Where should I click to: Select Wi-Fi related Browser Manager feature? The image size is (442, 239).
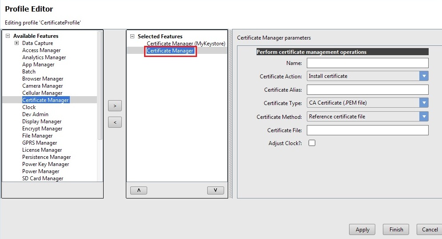pyautogui.click(x=42, y=79)
